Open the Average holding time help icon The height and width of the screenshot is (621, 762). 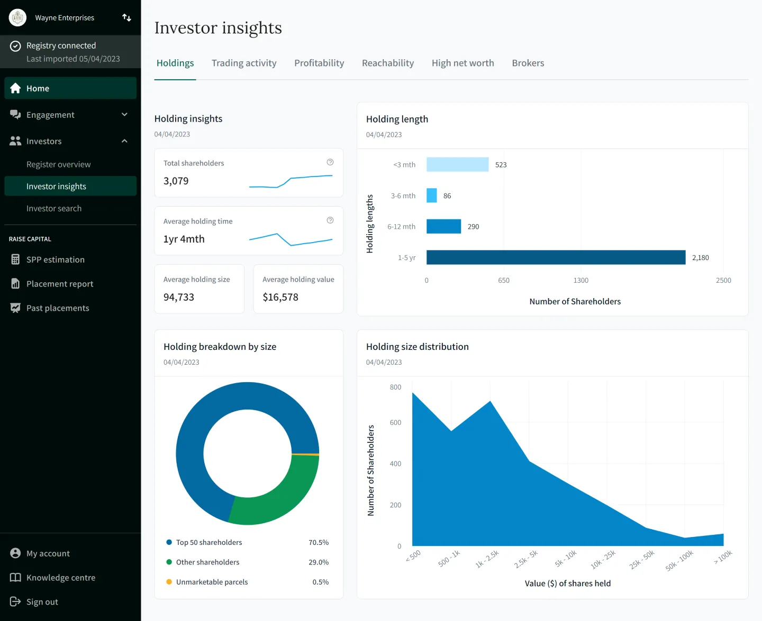[x=330, y=220]
